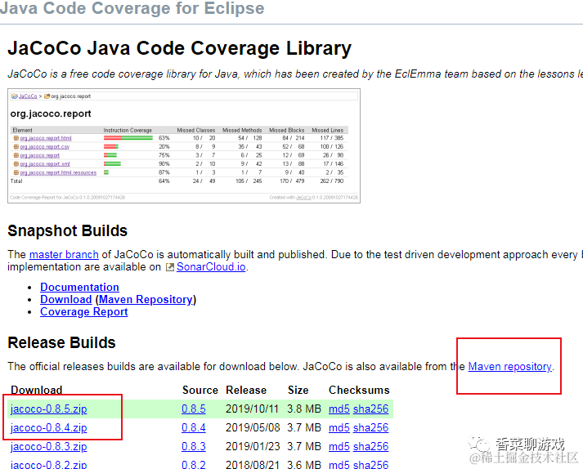Image resolution: width=583 pixels, height=469 pixels.
Task: Click the Source column header
Action: coord(200,390)
